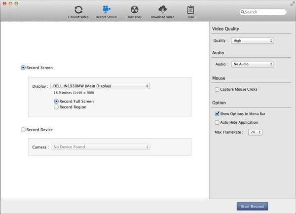The image size is (296, 214).
Task: Open the Display dropdown showing DELL IN1930MW
Action: click(x=100, y=86)
